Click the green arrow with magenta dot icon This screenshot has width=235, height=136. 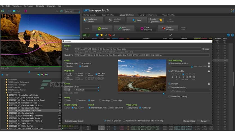[x=43, y=74]
